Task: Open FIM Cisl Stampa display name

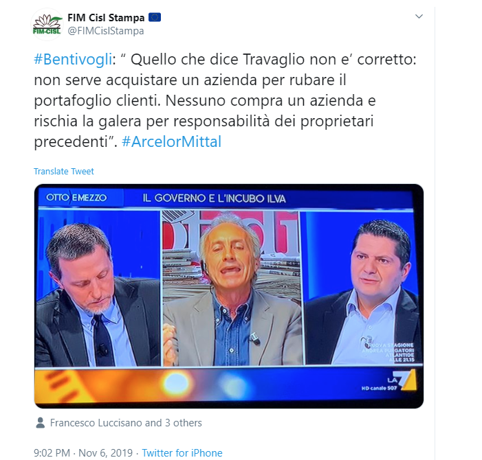Action: (x=106, y=18)
